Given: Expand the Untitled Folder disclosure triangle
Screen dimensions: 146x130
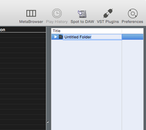Looking at the screenshot, I should point(56,37).
